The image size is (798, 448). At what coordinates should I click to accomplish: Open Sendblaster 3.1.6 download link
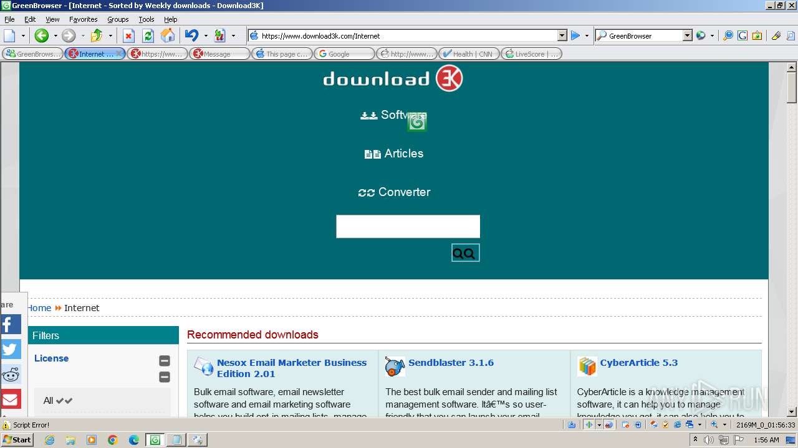[451, 363]
